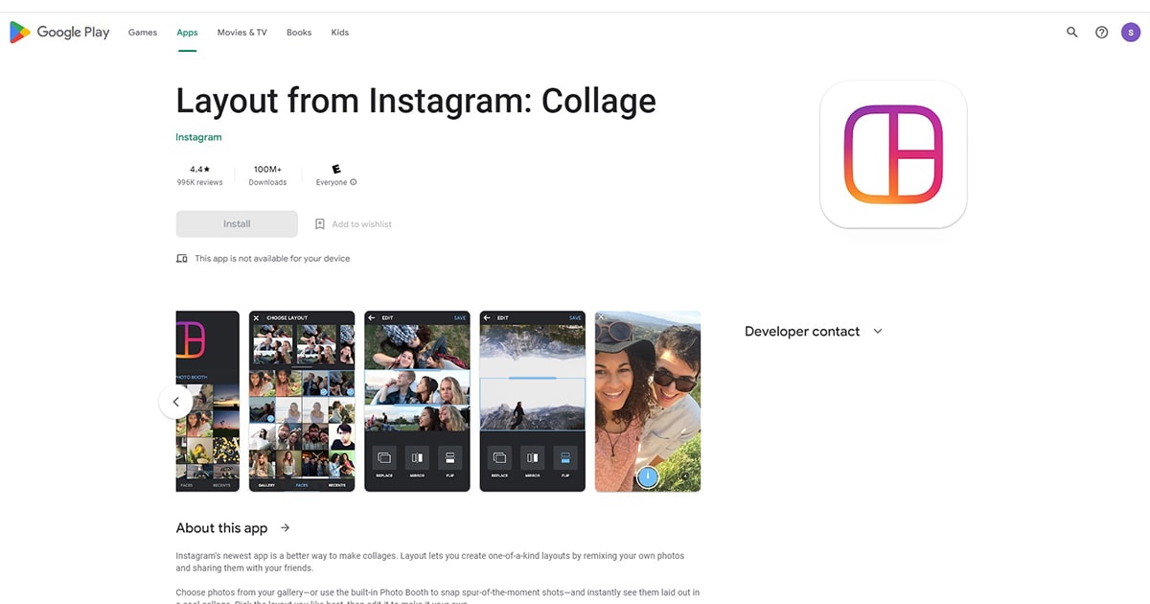Viewport: 1150px width, 604px height.
Task: Switch to the Games tab
Action: click(x=143, y=33)
